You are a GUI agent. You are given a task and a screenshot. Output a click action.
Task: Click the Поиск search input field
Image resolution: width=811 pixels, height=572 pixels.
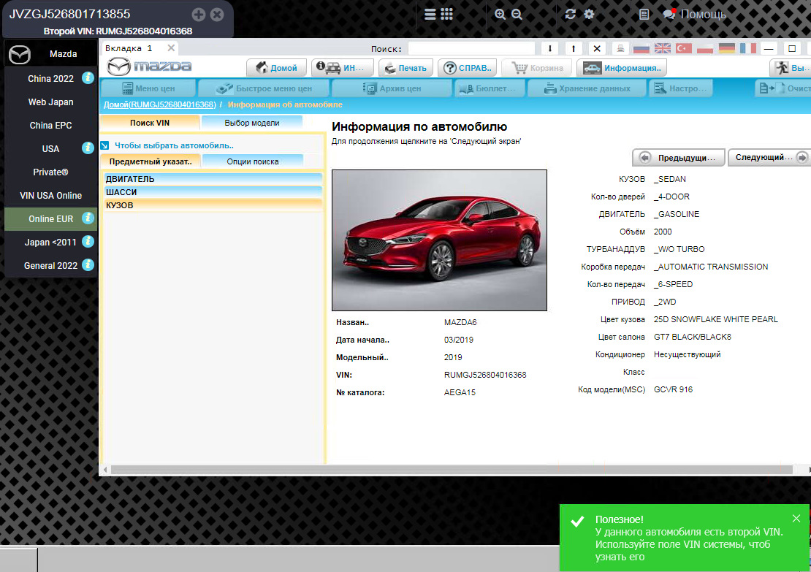471,48
